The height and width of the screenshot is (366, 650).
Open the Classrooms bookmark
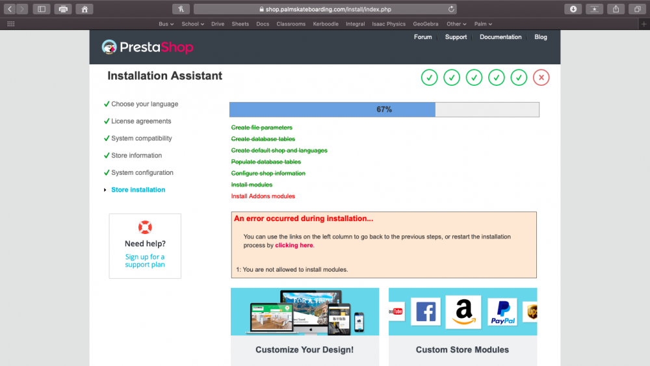[x=291, y=24]
